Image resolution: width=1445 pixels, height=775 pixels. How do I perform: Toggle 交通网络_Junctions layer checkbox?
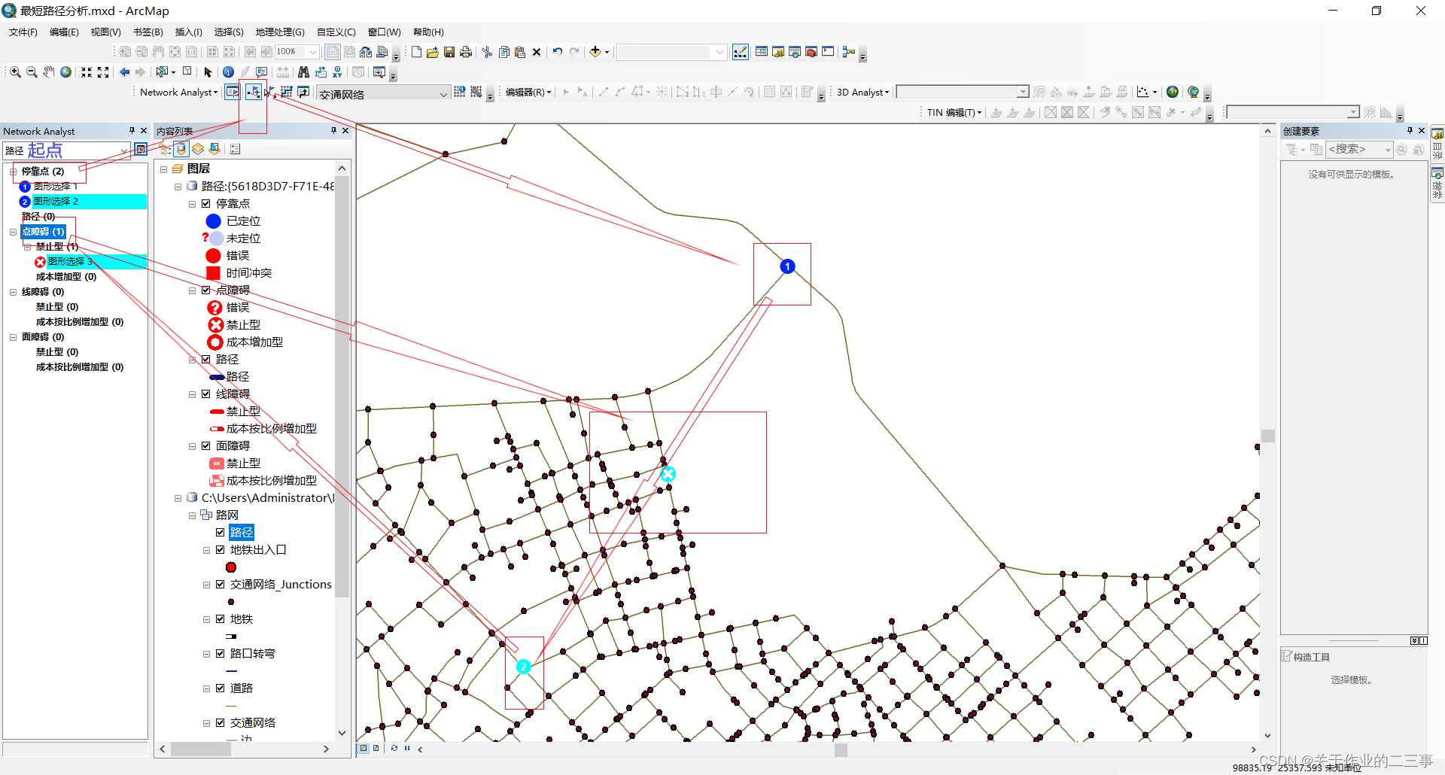[221, 585]
